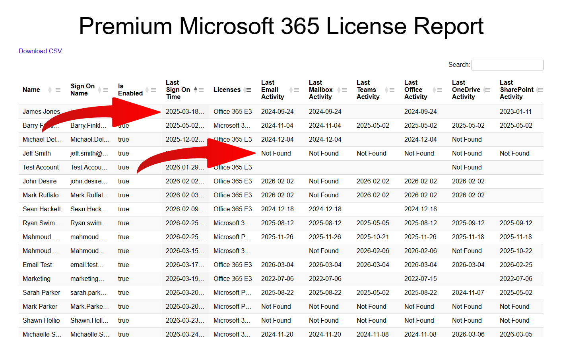Toggle sort arrows on Last Email Activity

pos(291,90)
